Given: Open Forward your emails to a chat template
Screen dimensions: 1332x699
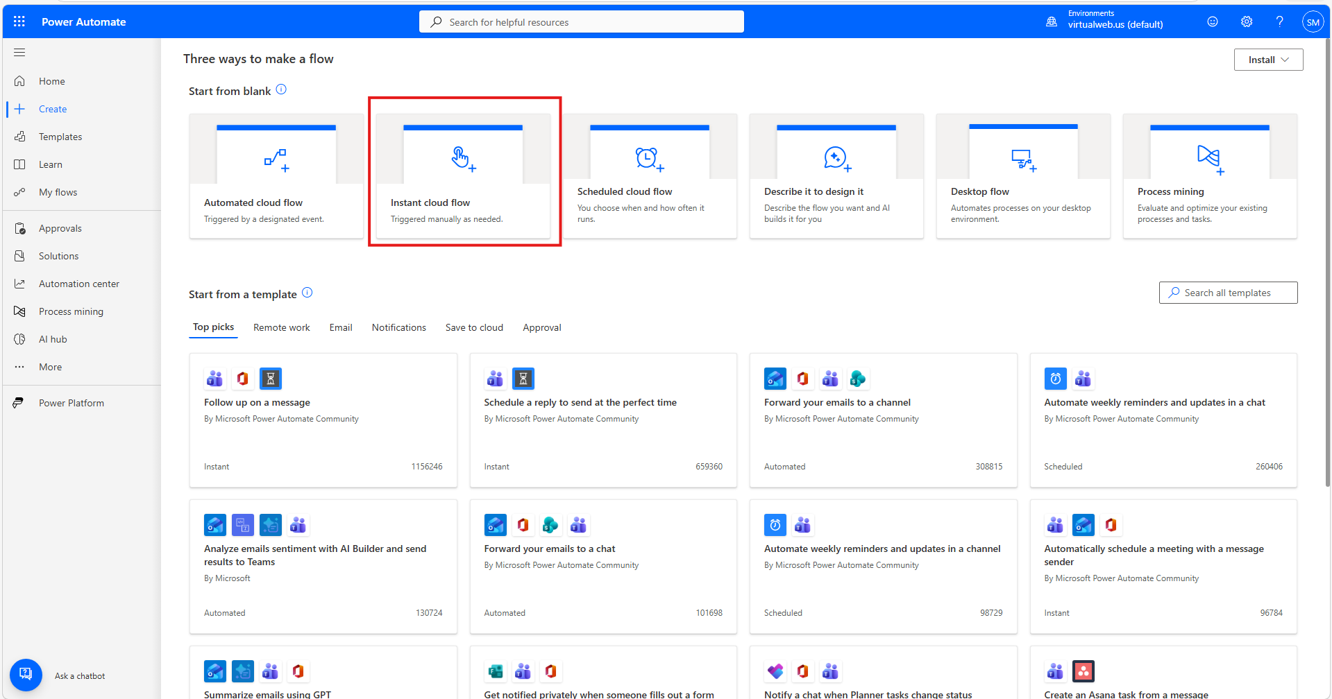Looking at the screenshot, I should point(603,567).
